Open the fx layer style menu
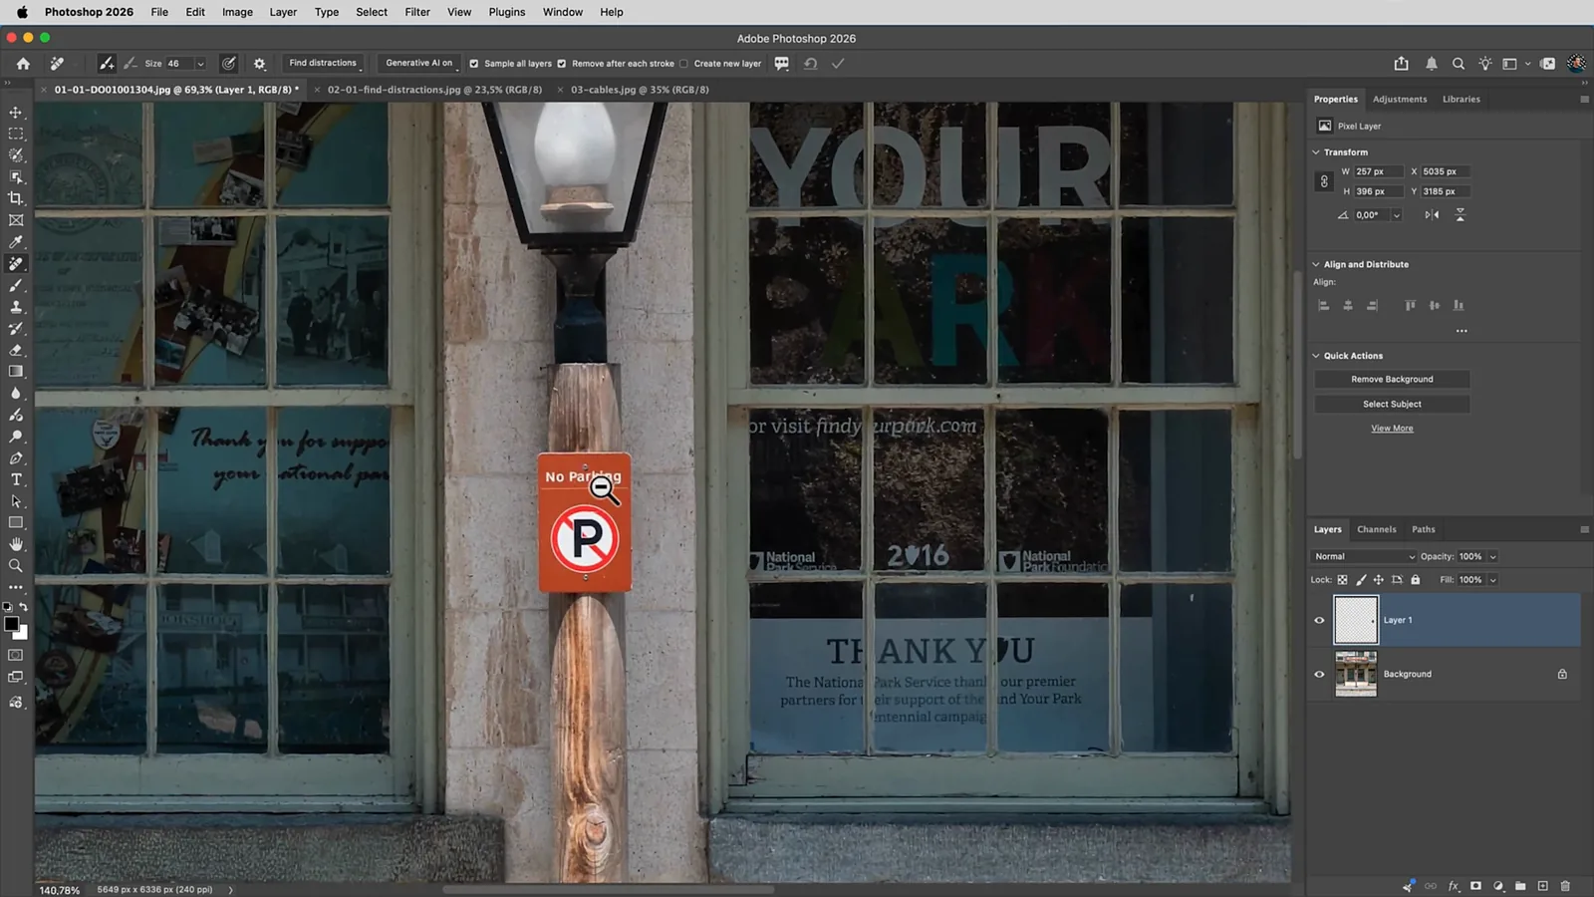The height and width of the screenshot is (897, 1594). 1454,885
